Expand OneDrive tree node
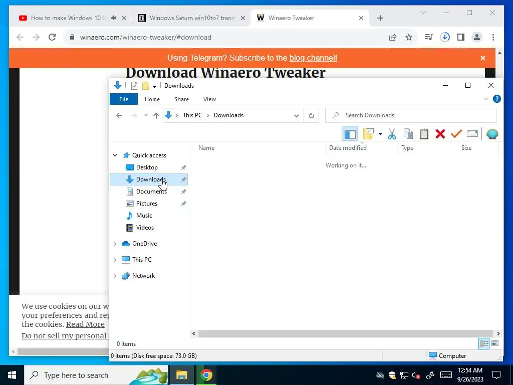Image resolution: width=513 pixels, height=385 pixels. click(115, 244)
